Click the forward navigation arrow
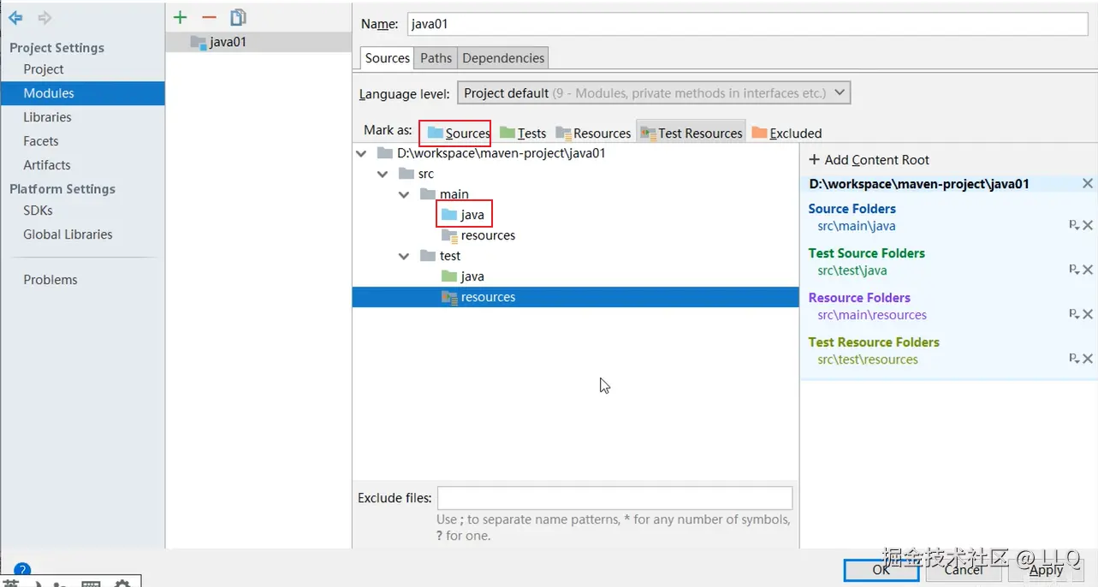 45,18
